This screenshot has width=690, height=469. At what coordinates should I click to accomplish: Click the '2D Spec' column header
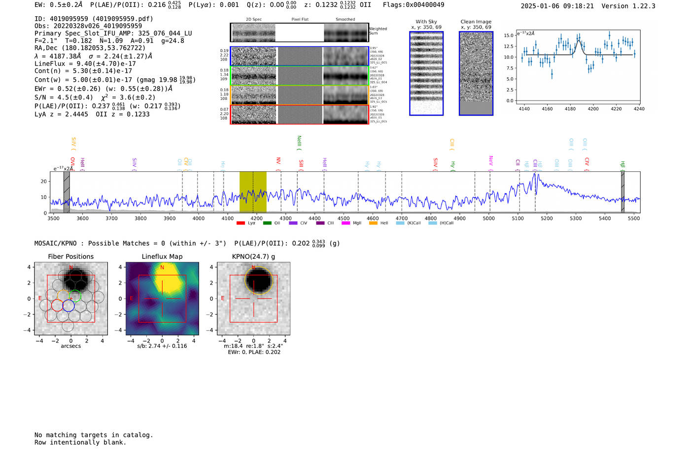254,20
